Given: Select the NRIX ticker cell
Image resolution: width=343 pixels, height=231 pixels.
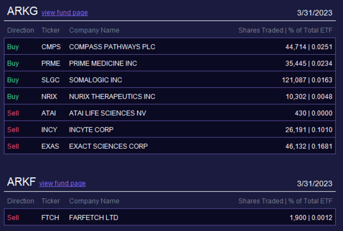Looking at the screenshot, I should click(50, 96).
